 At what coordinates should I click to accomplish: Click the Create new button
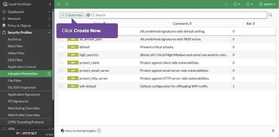pyautogui.click(x=72, y=15)
